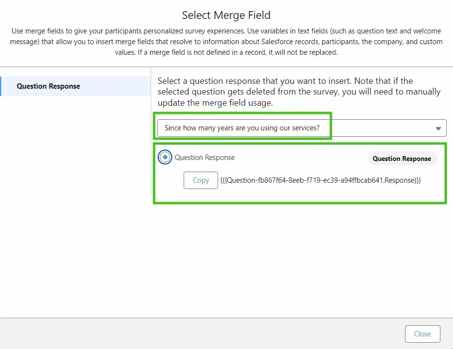453x349 pixels.
Task: Click the blue active indicator on sidebar tab
Action: coord(1,86)
